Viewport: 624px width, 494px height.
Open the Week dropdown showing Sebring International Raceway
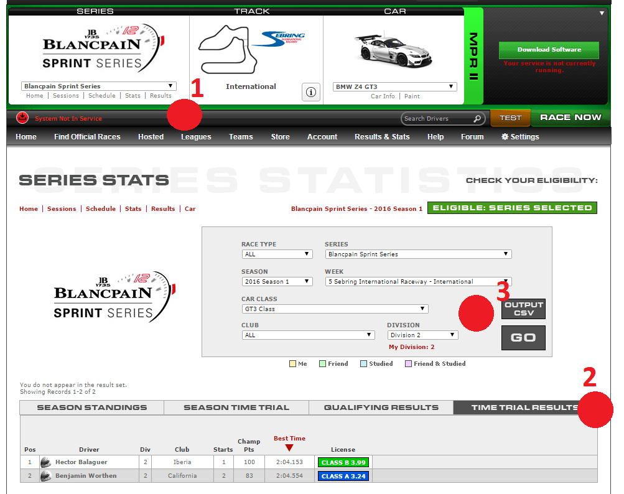coord(418,281)
